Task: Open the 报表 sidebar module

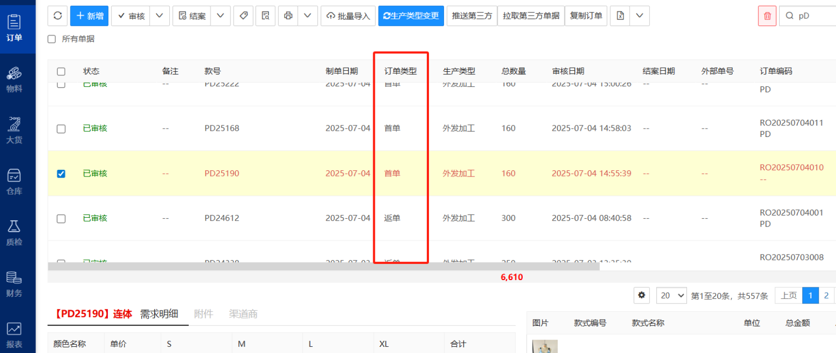Action: tap(14, 335)
